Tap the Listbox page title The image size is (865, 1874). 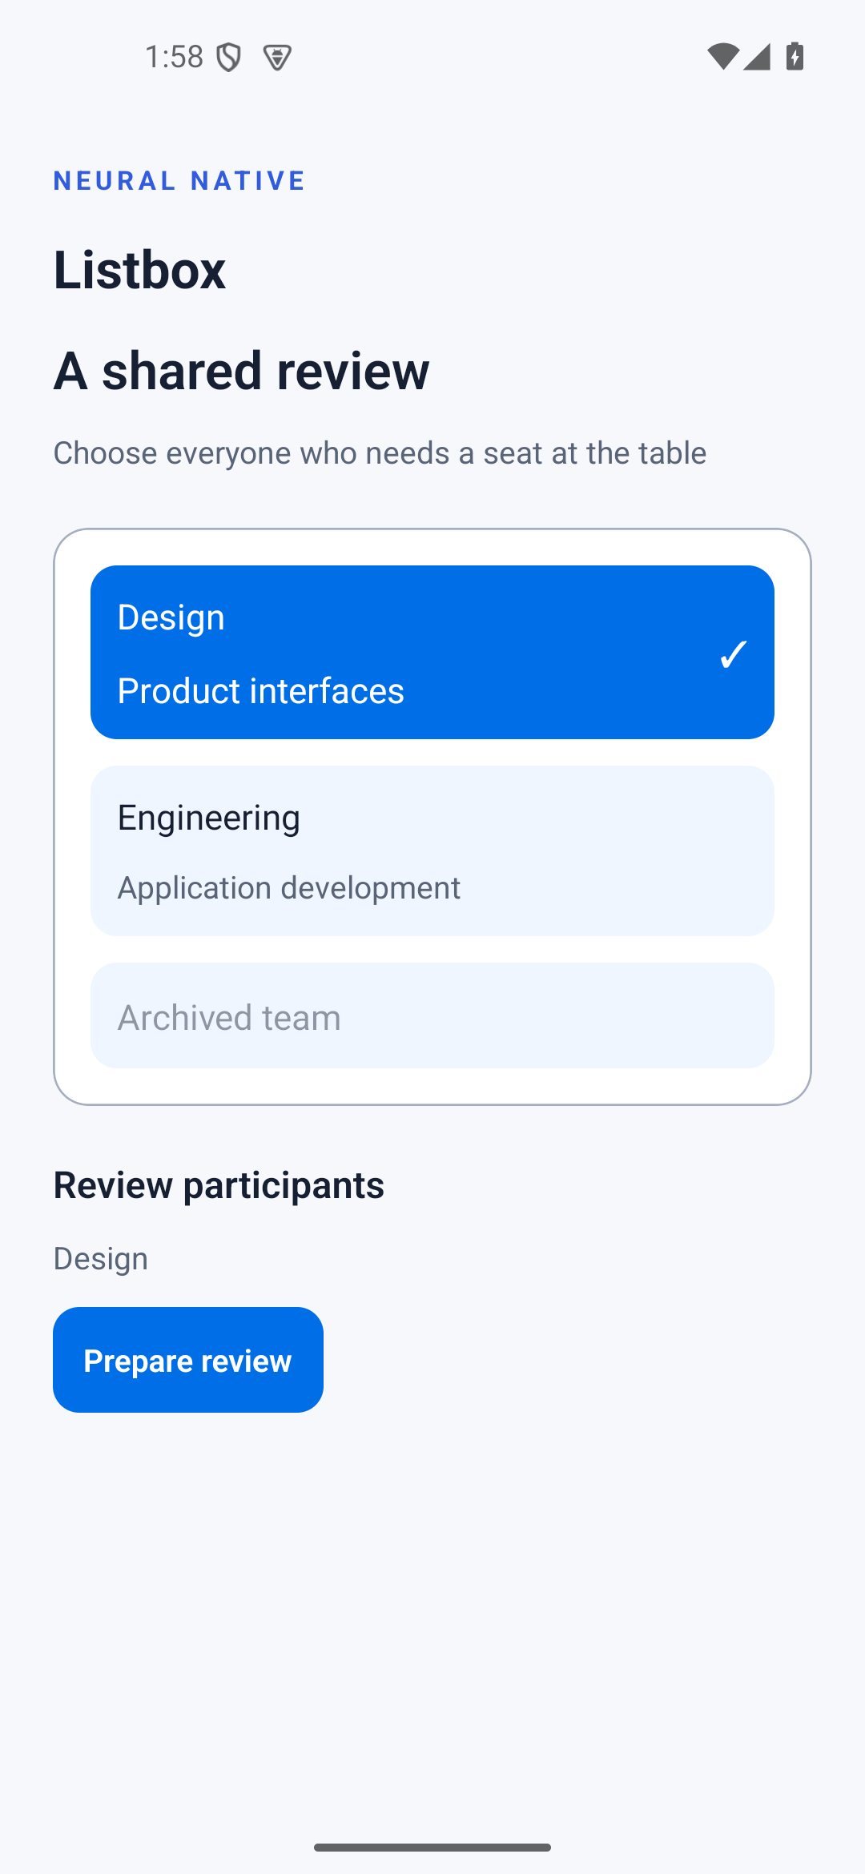pos(139,269)
